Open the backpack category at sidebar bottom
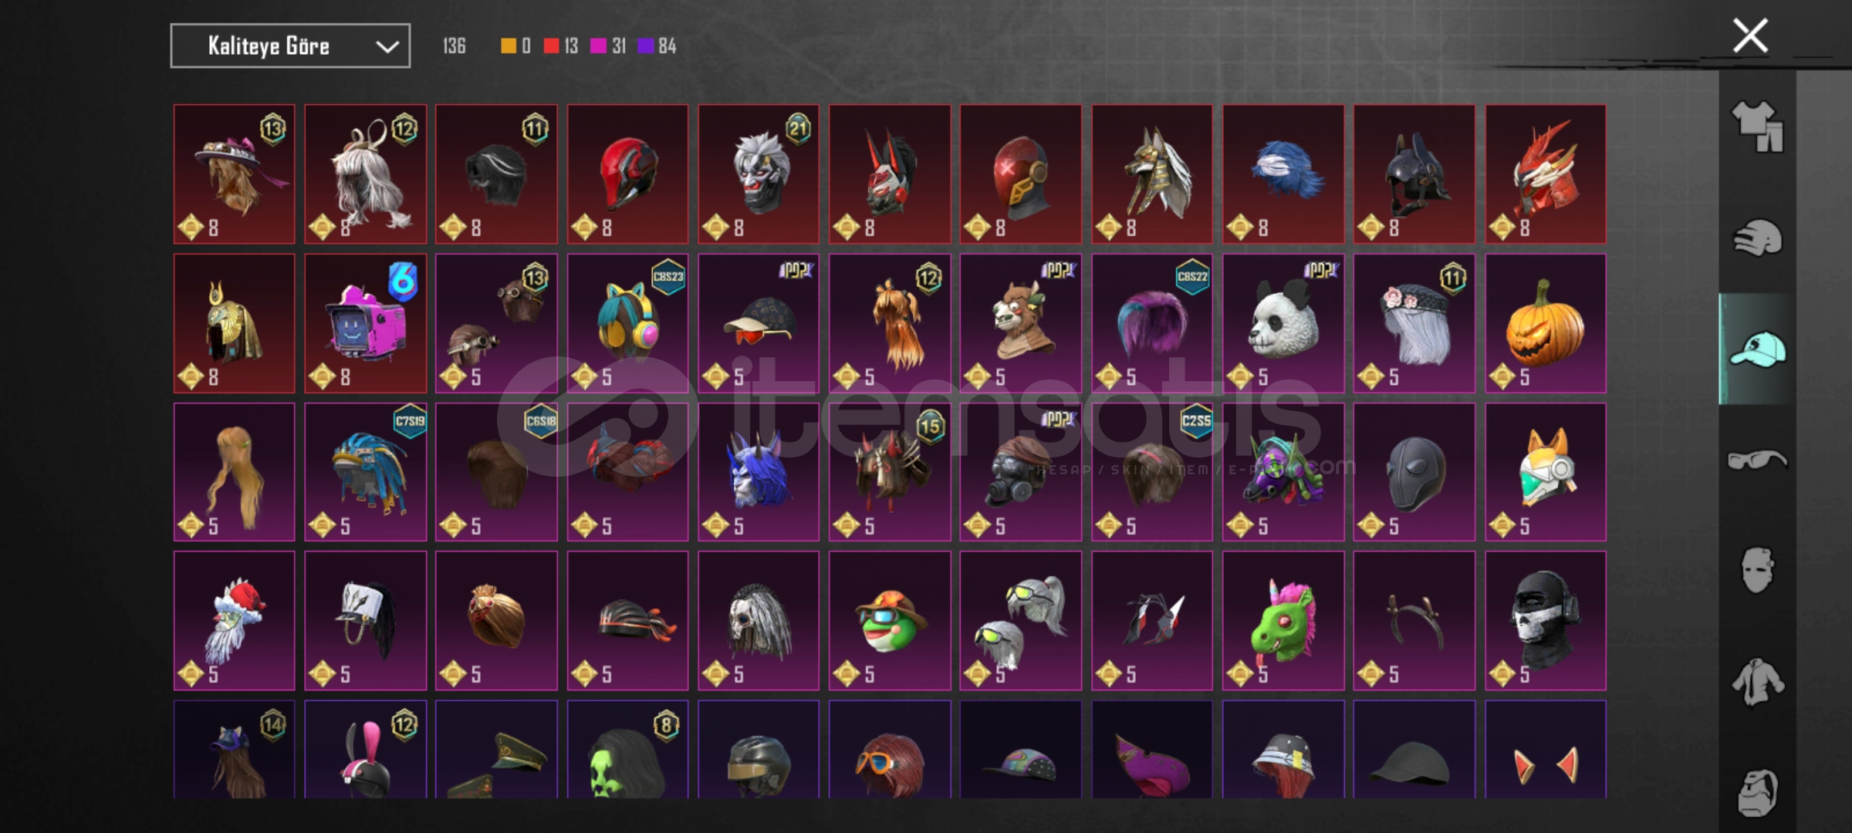This screenshot has height=833, width=1852. point(1757,792)
